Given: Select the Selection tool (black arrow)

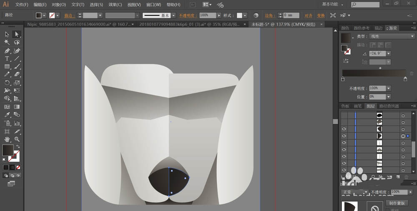Looking at the screenshot, I should coord(7,34).
